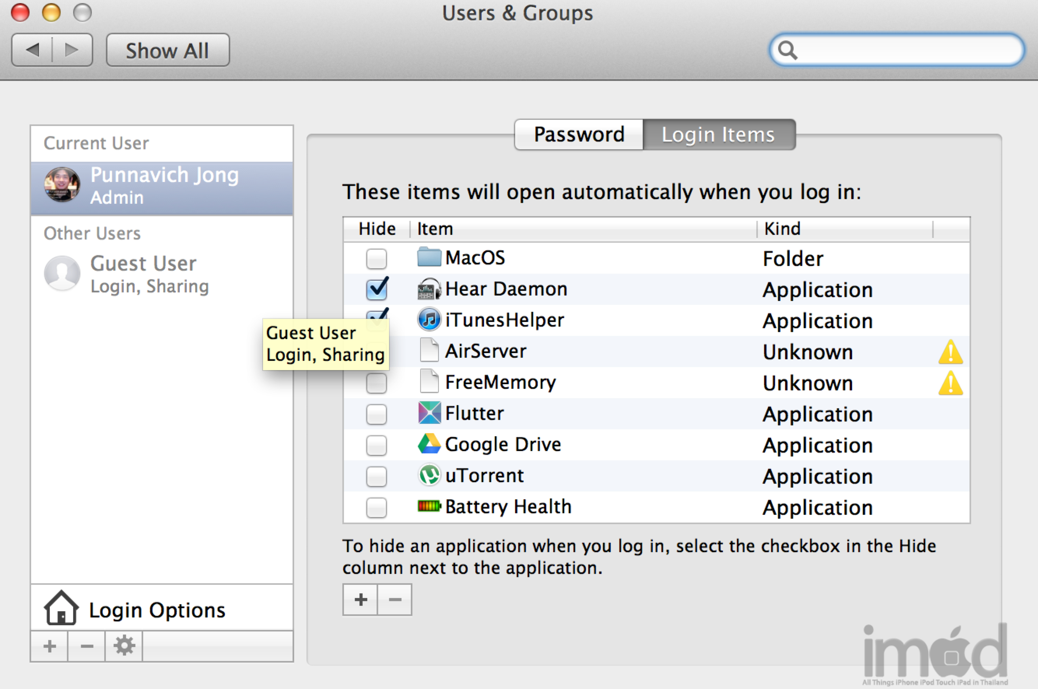Switch to the Password tab

point(579,135)
